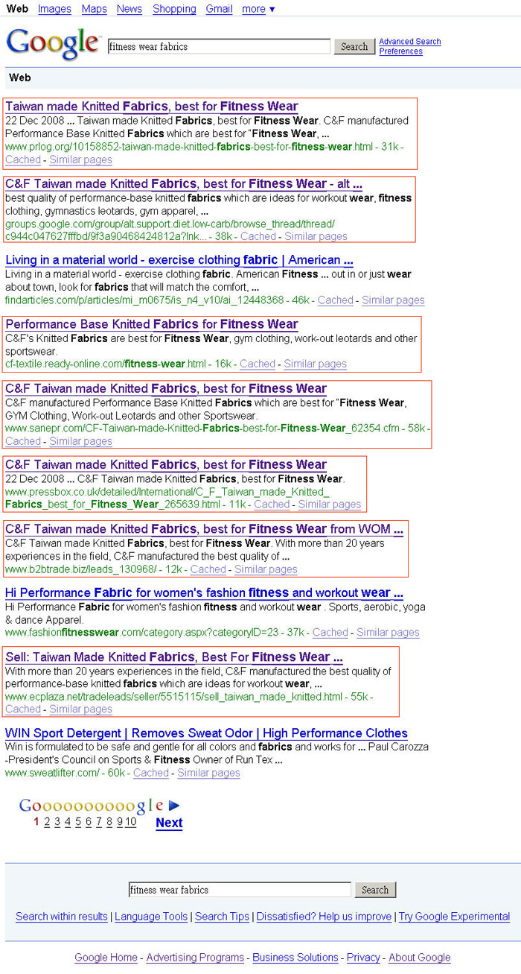This screenshot has width=521, height=974.
Task: Open the 'Hi Performance Fabric for women's fashion' result
Action: 204,593
